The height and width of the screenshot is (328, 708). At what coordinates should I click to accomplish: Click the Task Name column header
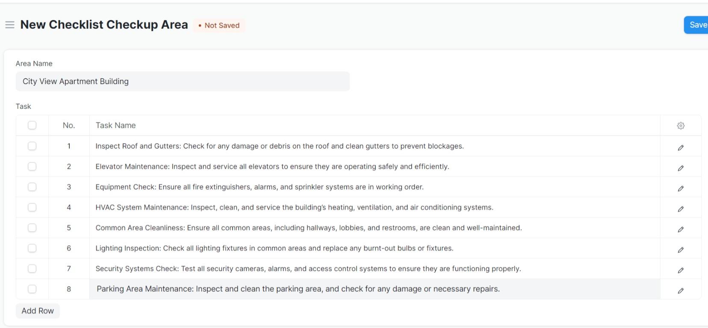(115, 125)
